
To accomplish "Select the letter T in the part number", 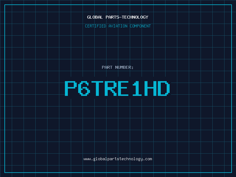I will coord(98,88).
